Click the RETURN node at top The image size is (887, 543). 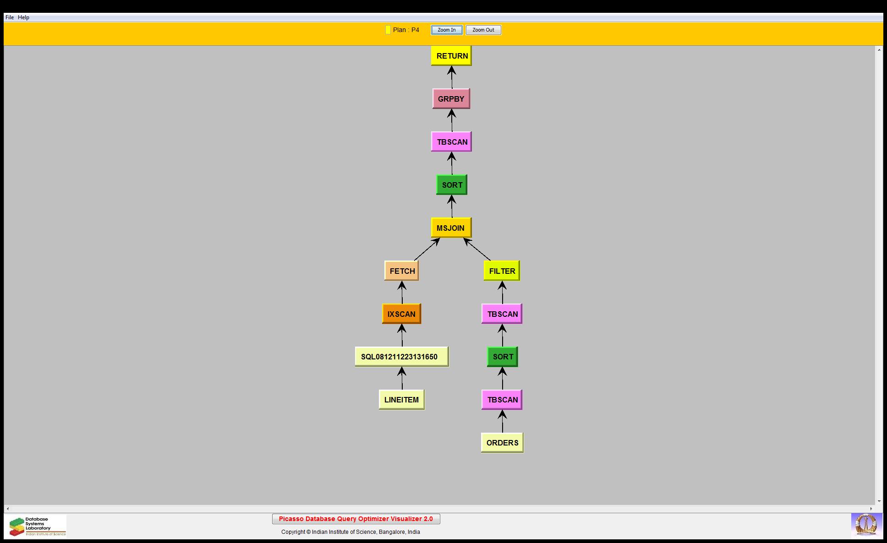tap(451, 56)
